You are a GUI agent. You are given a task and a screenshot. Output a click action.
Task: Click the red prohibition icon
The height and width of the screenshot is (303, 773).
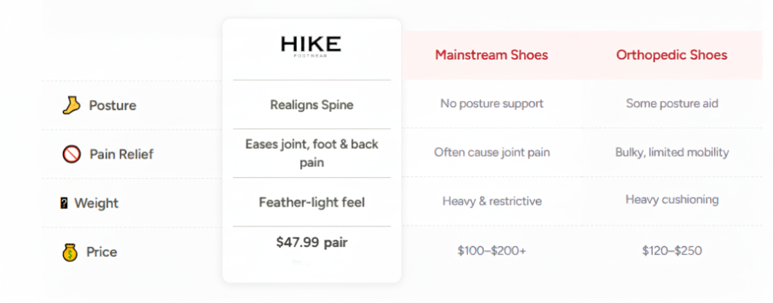[72, 154]
